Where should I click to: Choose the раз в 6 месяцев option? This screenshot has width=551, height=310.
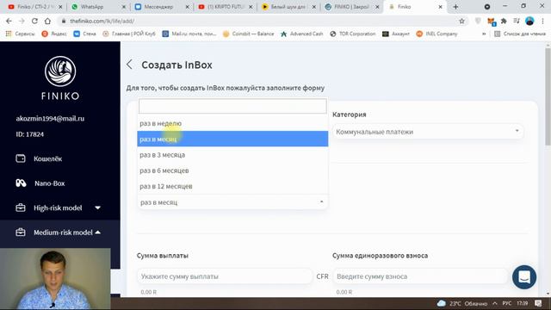232,170
